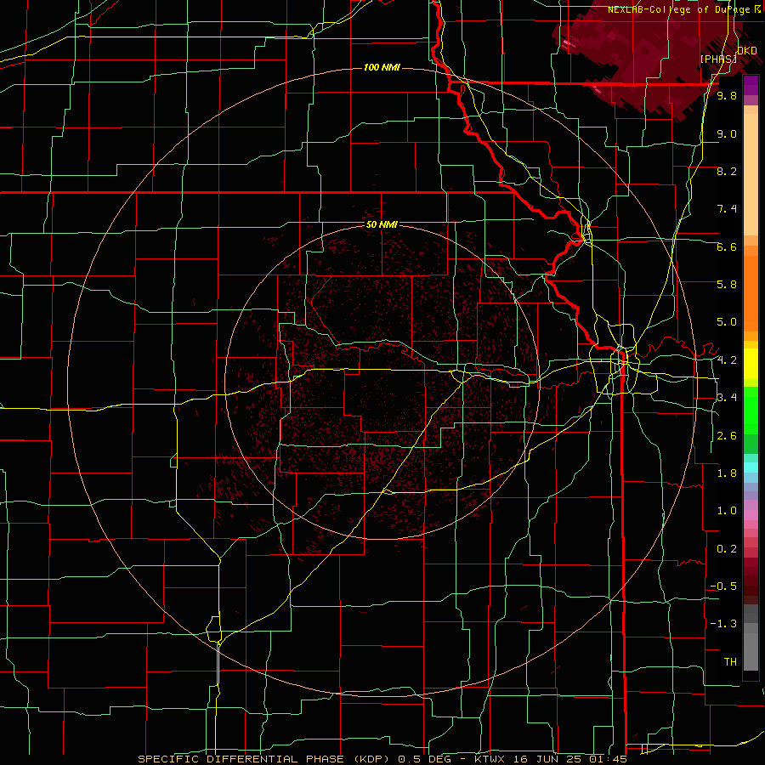
Task: Click the DKD label near the scale
Action: [747, 51]
